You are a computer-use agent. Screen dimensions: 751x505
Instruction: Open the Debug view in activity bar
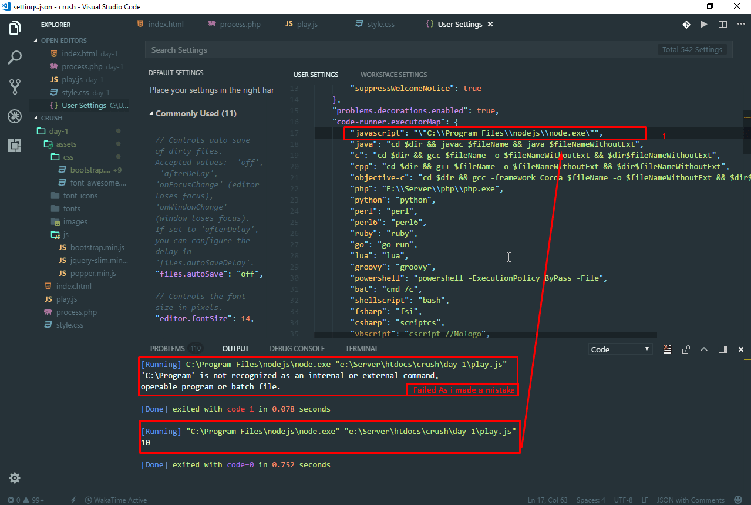pyautogui.click(x=15, y=116)
